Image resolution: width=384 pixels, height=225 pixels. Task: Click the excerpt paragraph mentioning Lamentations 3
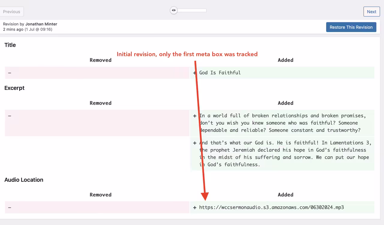click(285, 153)
